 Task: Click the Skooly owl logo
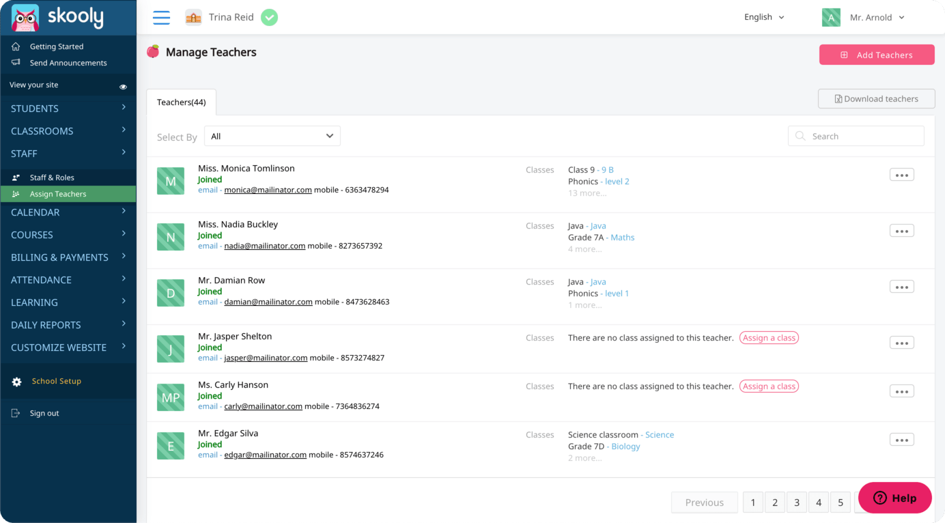[25, 18]
